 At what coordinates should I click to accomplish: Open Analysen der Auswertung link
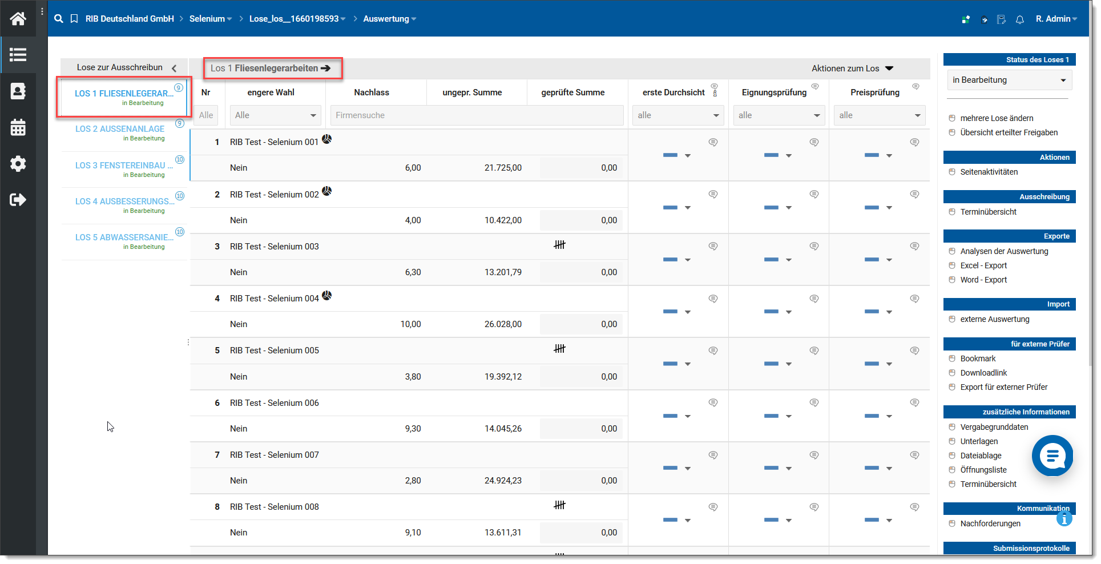coord(1004,251)
